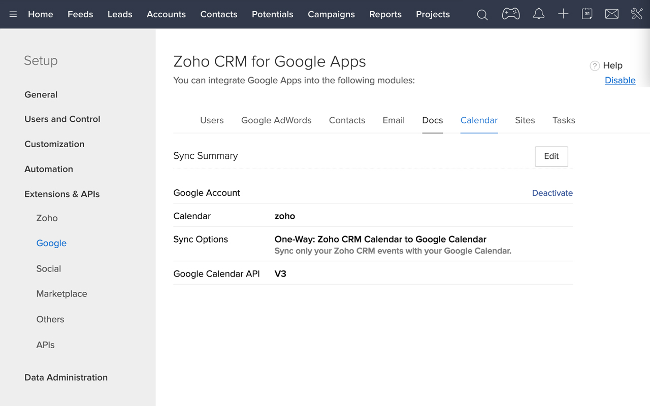Open the Potentials module
The height and width of the screenshot is (406, 650).
273,14
